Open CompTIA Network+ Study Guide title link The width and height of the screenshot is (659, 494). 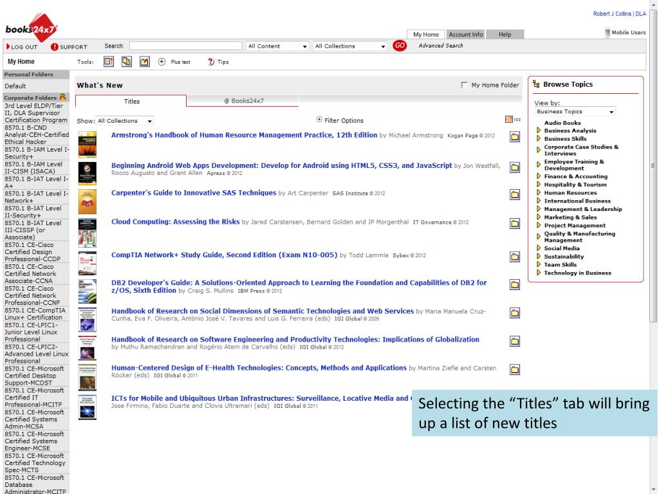point(224,255)
